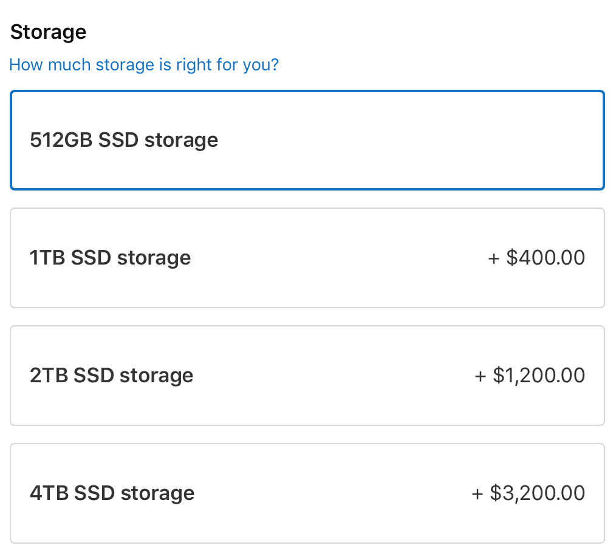Choose the 2TB SSD storage option
The height and width of the screenshot is (557, 616).
(x=307, y=376)
